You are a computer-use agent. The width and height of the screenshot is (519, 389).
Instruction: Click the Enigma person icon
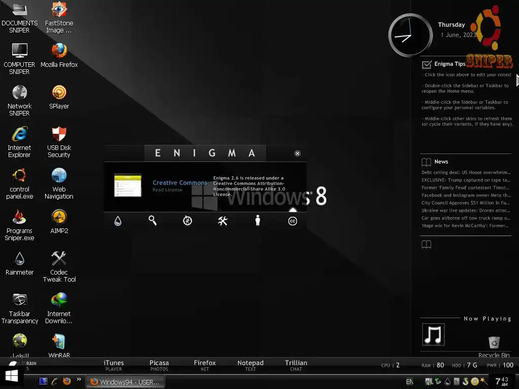[258, 220]
